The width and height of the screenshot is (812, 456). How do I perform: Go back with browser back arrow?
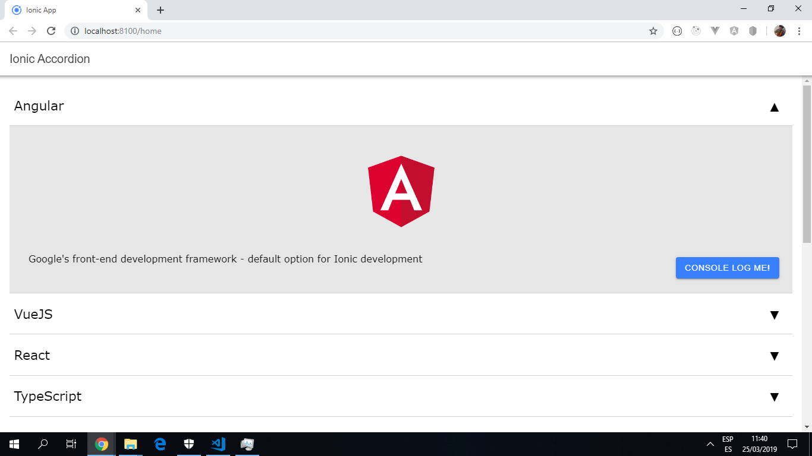13,31
